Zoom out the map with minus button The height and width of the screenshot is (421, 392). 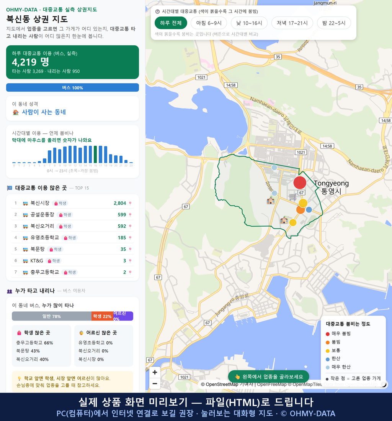tap(155, 383)
